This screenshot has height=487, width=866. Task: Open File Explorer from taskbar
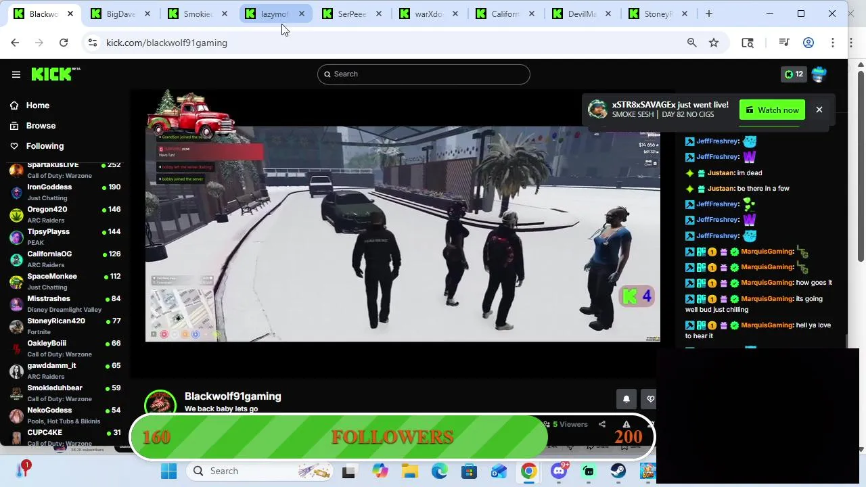pyautogui.click(x=409, y=471)
